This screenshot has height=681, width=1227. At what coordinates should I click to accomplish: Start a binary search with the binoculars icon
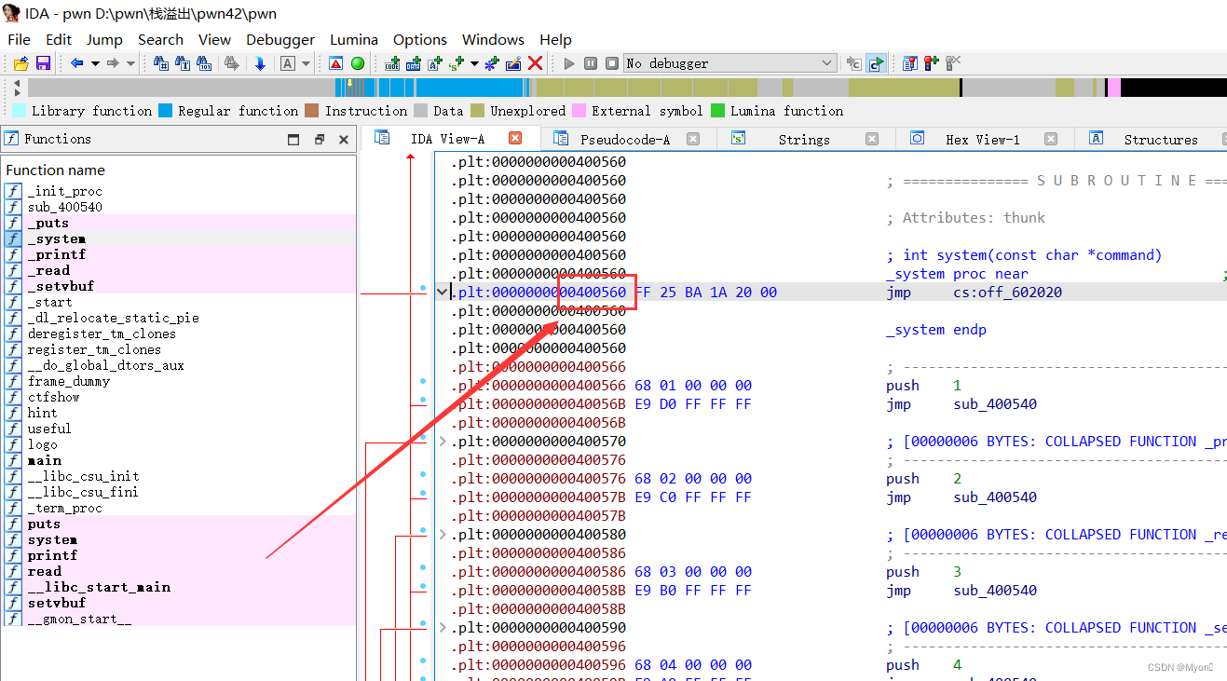(159, 62)
